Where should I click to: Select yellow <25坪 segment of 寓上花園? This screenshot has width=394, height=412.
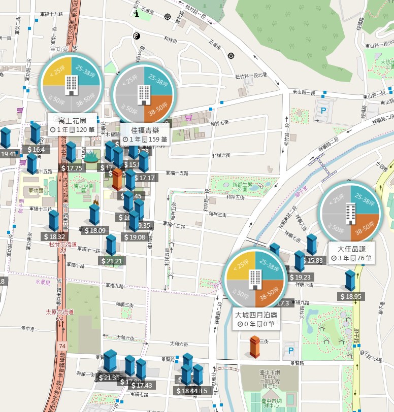(57, 71)
